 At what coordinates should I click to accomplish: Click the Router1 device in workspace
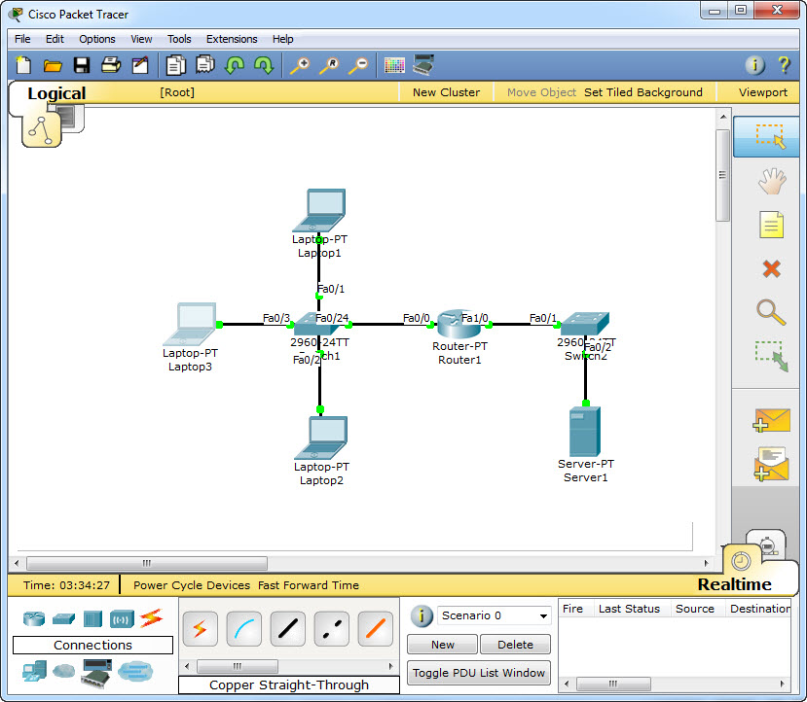pyautogui.click(x=459, y=324)
